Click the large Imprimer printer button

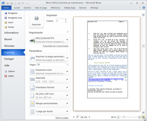36,21
